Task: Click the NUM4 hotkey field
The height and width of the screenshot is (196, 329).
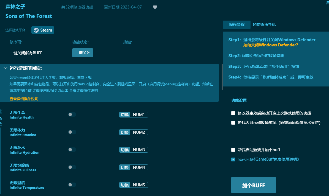Action: (139, 167)
